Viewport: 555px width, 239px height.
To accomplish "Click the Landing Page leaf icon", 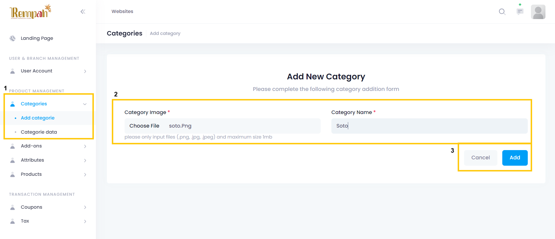I will pos(12,38).
